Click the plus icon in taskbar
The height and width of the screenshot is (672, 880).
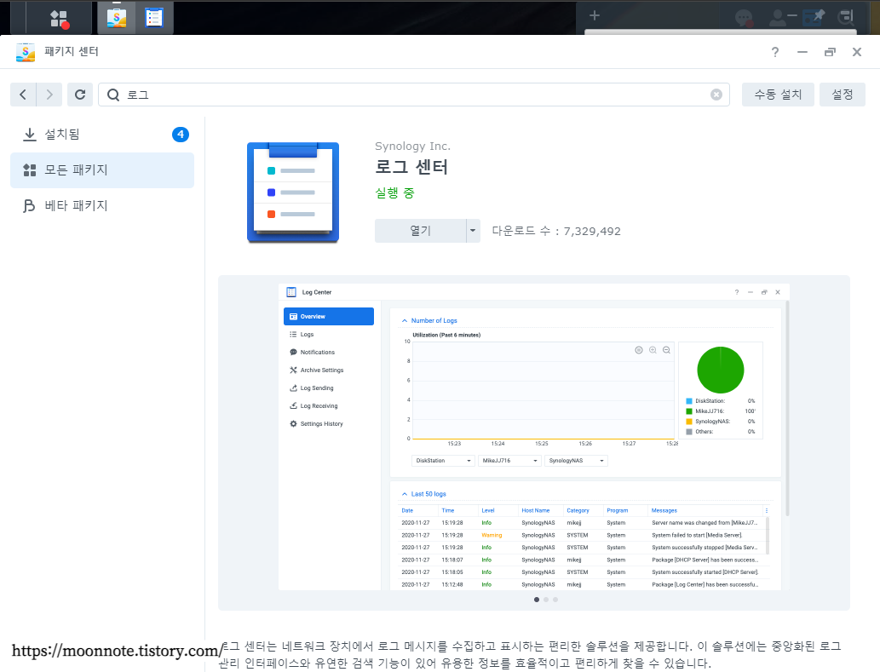pos(595,15)
